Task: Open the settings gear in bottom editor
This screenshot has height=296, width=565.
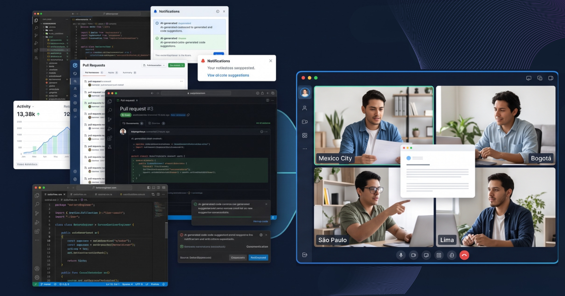Action: tap(37, 277)
